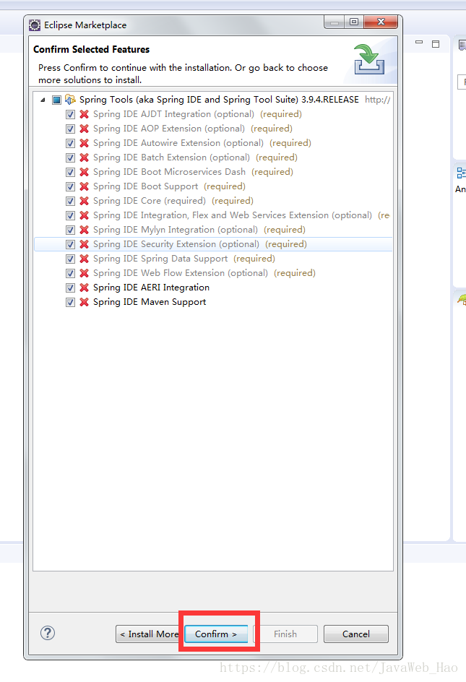Screen dimensions: 466x682
Task: Click red X icon beside Maven Support
Action: 85,302
